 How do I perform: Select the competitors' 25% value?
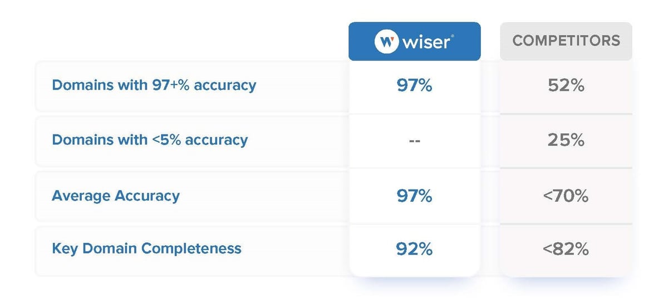(566, 140)
